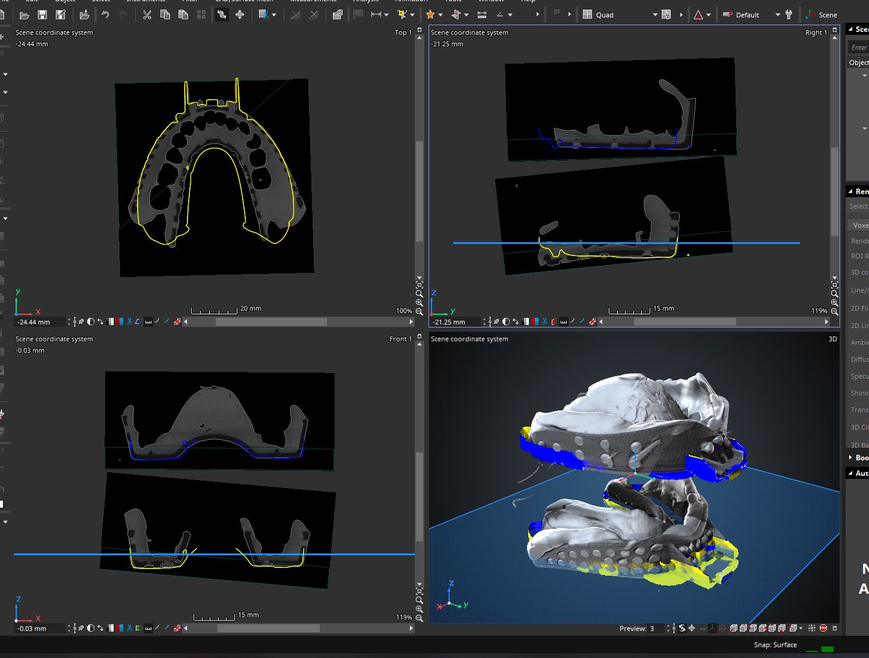Undo the last action
The width and height of the screenshot is (869, 658).
tap(105, 15)
